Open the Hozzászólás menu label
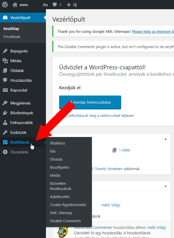Viewport: 174px width, 238px height. tap(21, 81)
